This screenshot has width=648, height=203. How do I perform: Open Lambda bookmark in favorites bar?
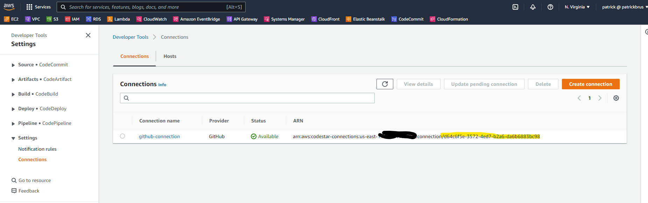119,19
